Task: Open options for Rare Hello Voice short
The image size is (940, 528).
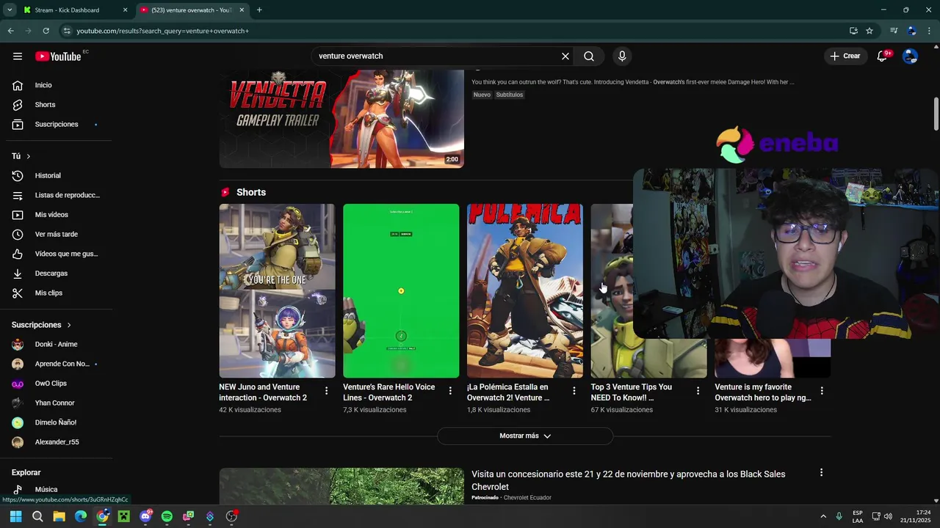Action: 450,391
